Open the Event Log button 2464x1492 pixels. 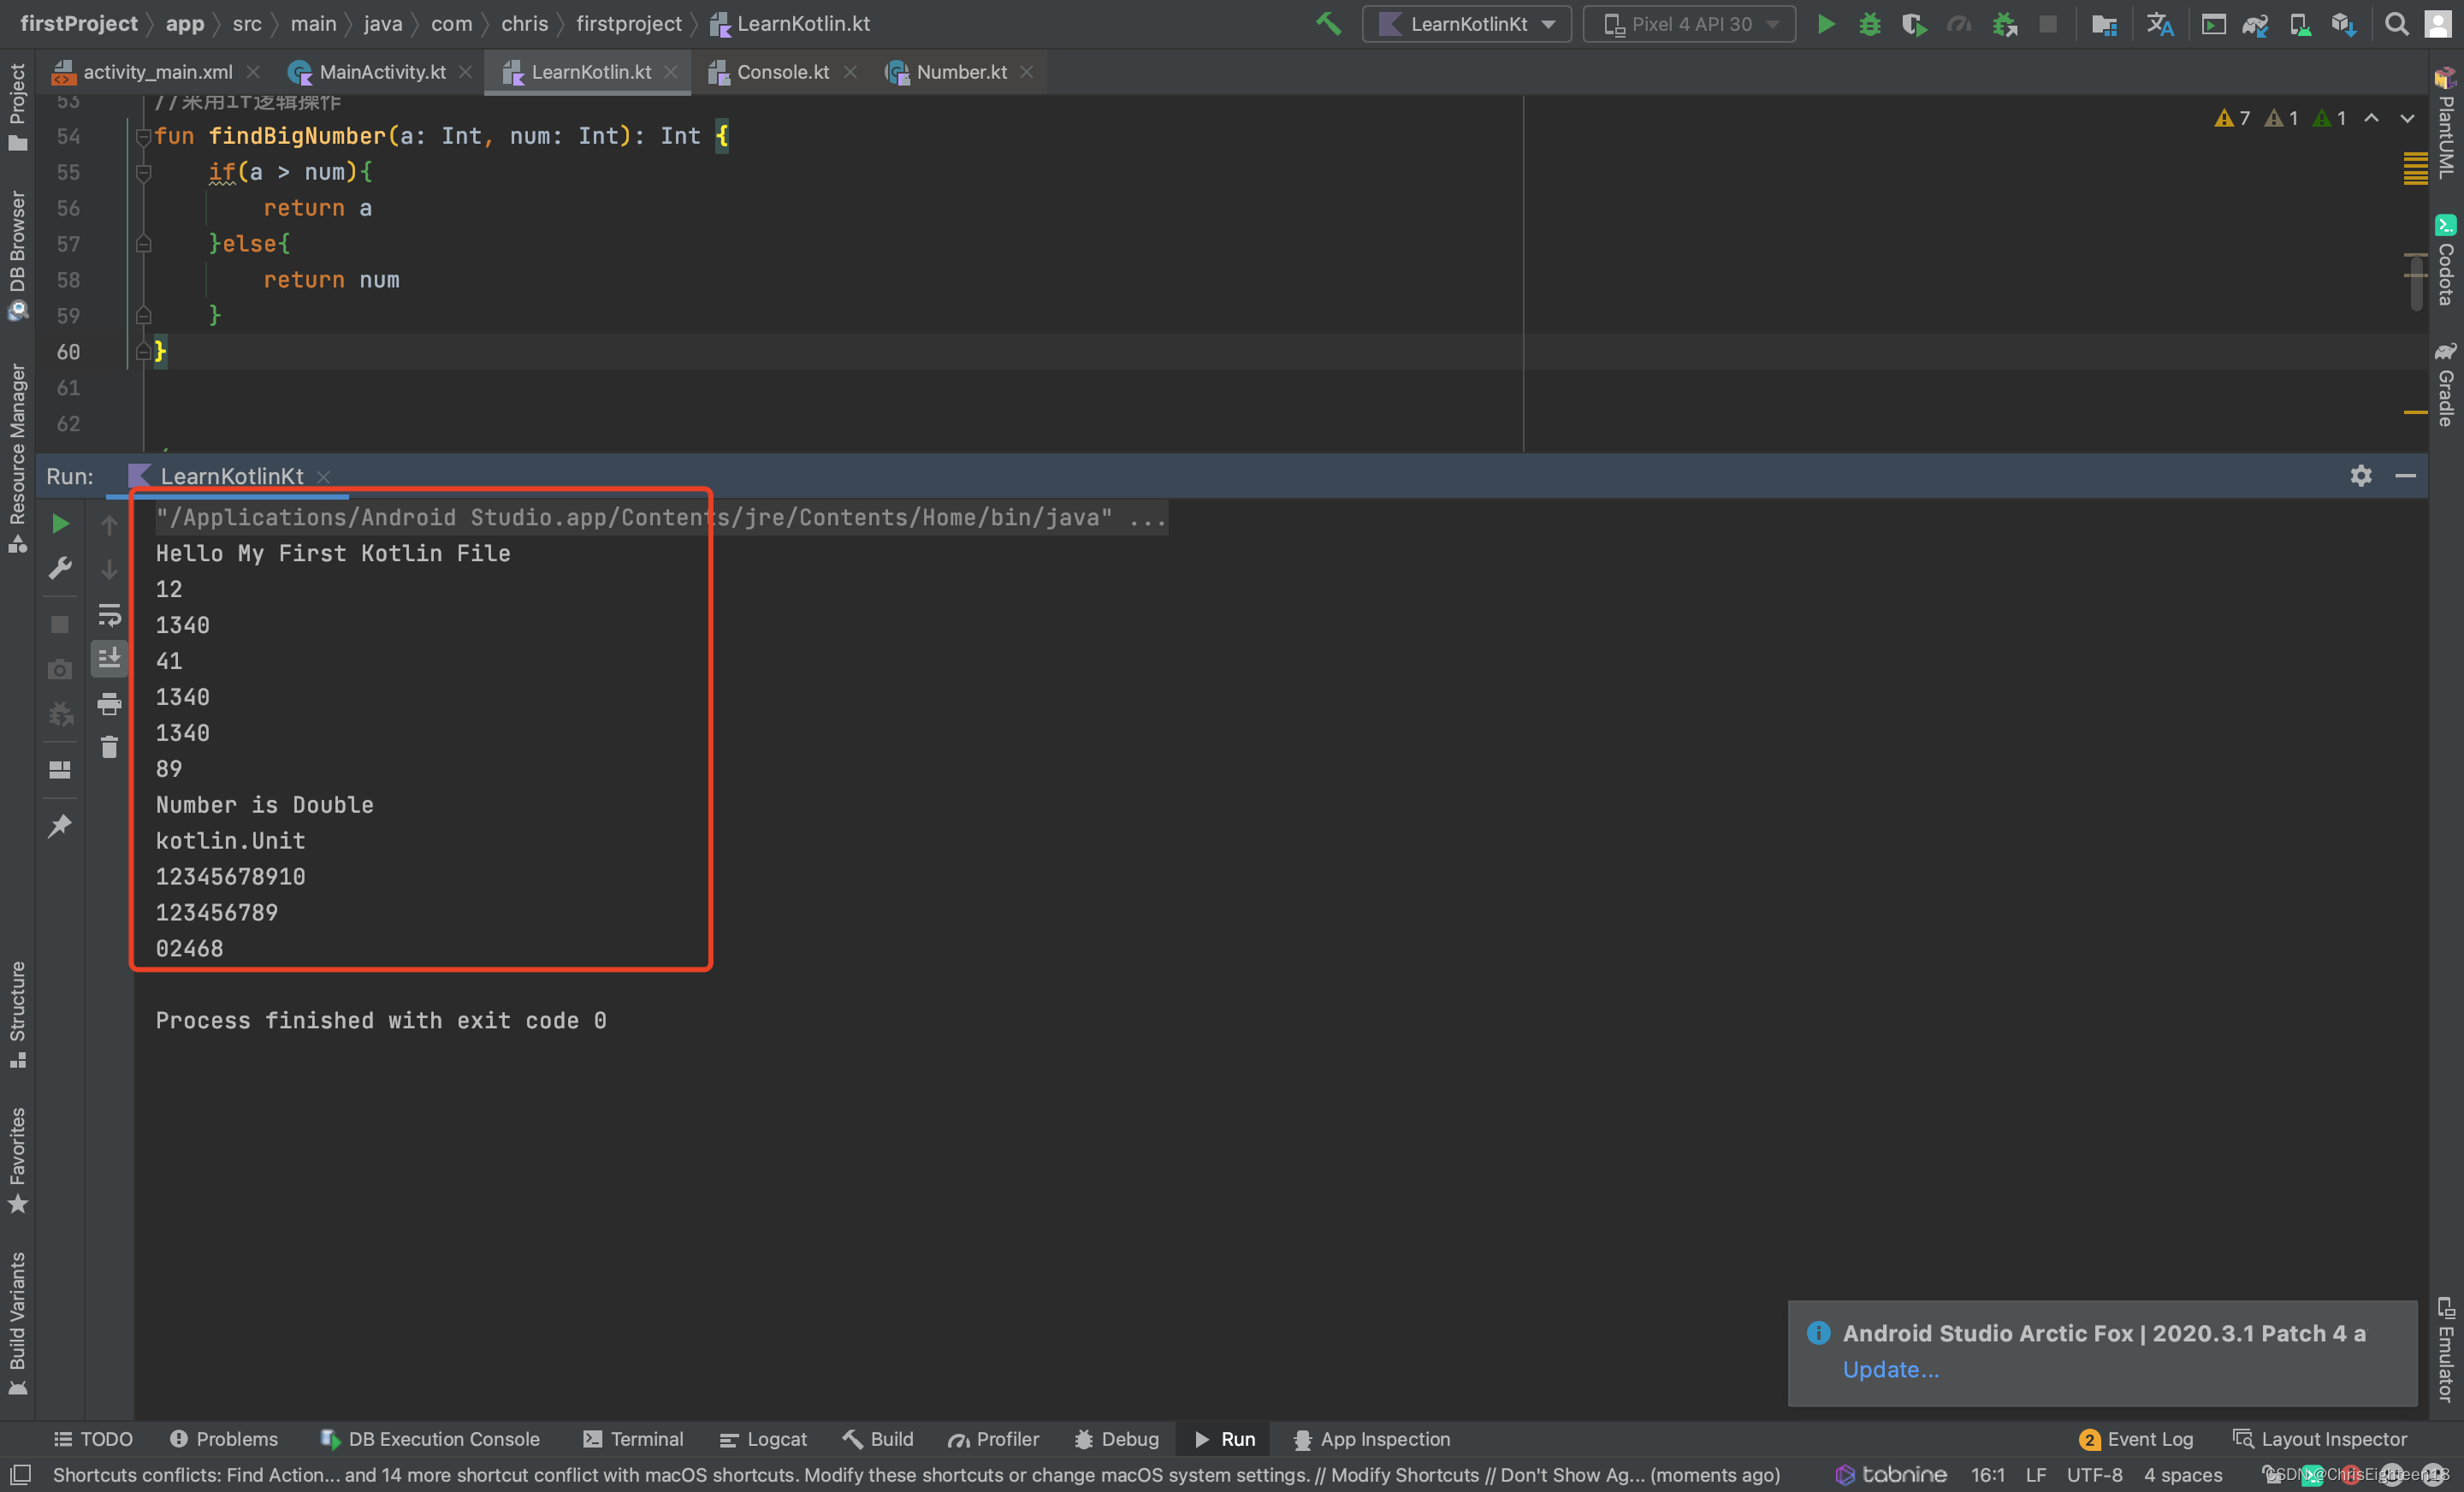(2136, 1438)
